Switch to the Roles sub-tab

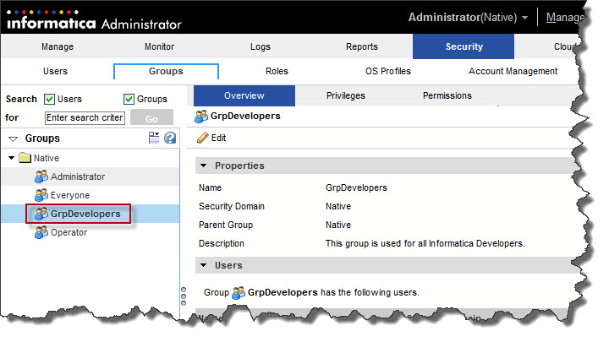[x=277, y=71]
